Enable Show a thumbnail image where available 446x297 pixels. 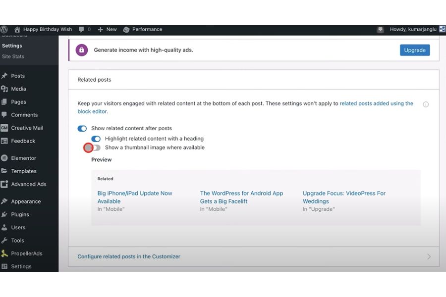(x=94, y=148)
